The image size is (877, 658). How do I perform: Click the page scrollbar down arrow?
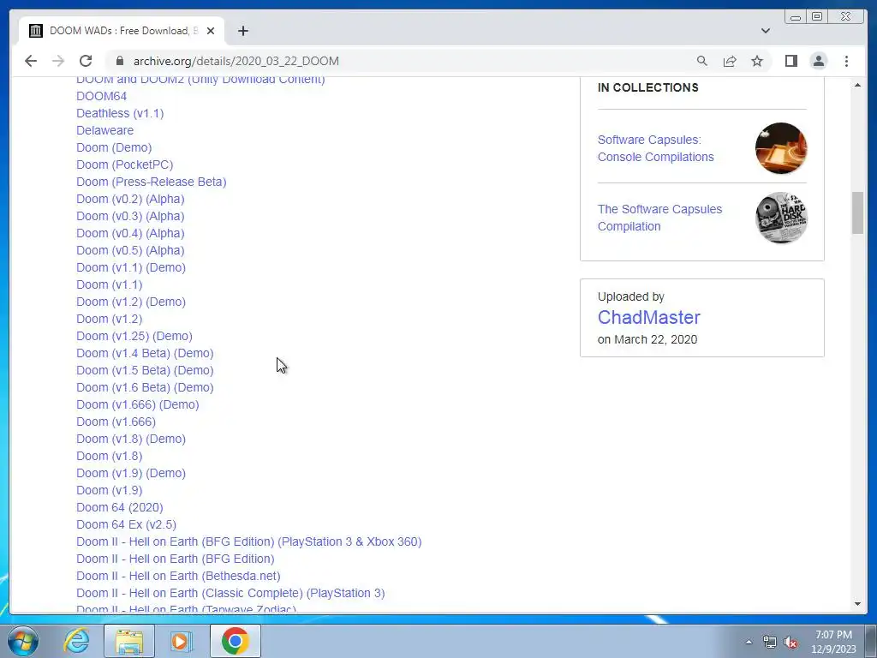[857, 604]
